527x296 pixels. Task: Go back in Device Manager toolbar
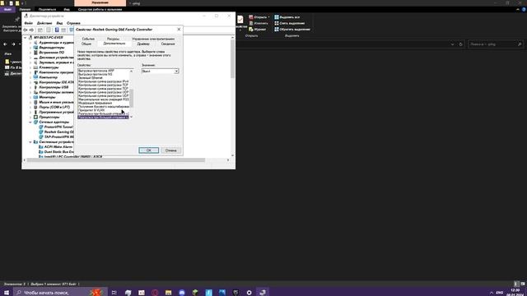26,30
